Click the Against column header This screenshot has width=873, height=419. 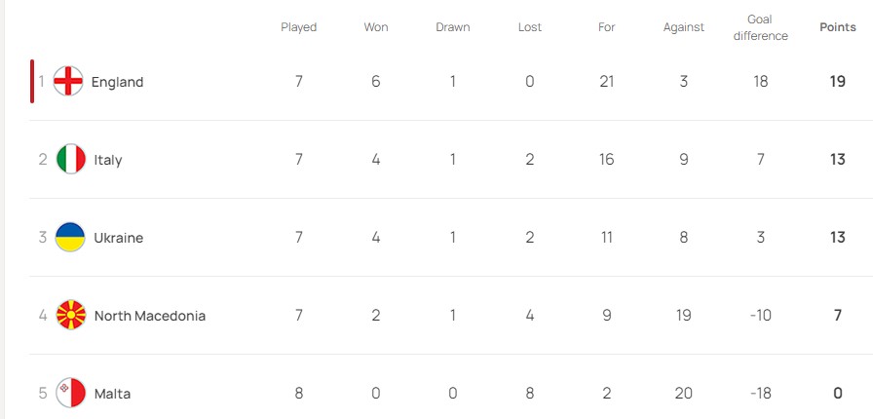coord(684,27)
